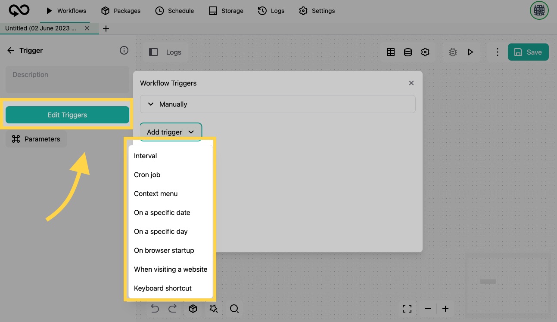Click the Description text field
557x322 pixels.
point(67,80)
